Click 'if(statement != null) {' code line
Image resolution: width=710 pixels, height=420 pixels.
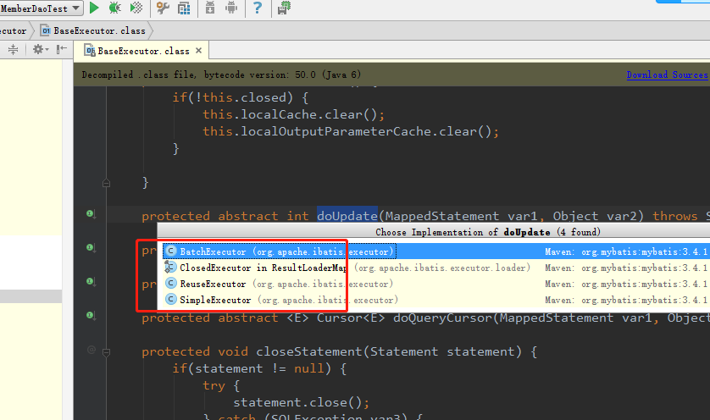click(x=259, y=368)
